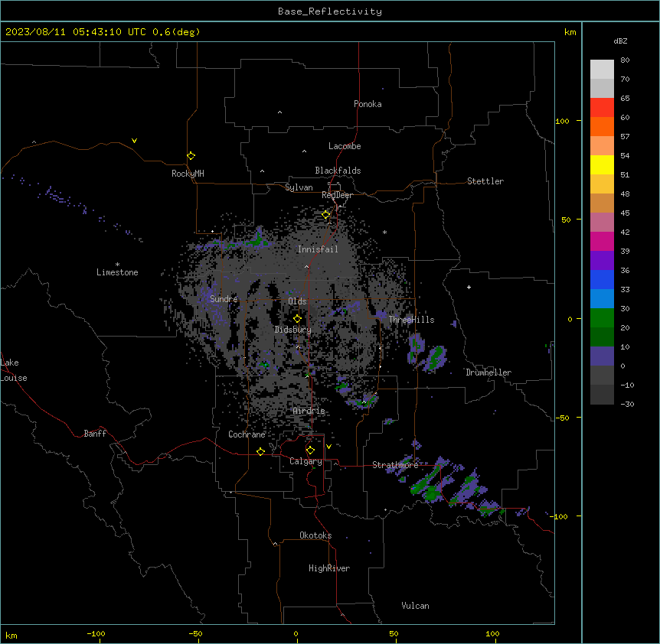Click the blue 36 dBZ legend swatch
This screenshot has height=644, width=660.
[x=602, y=279]
